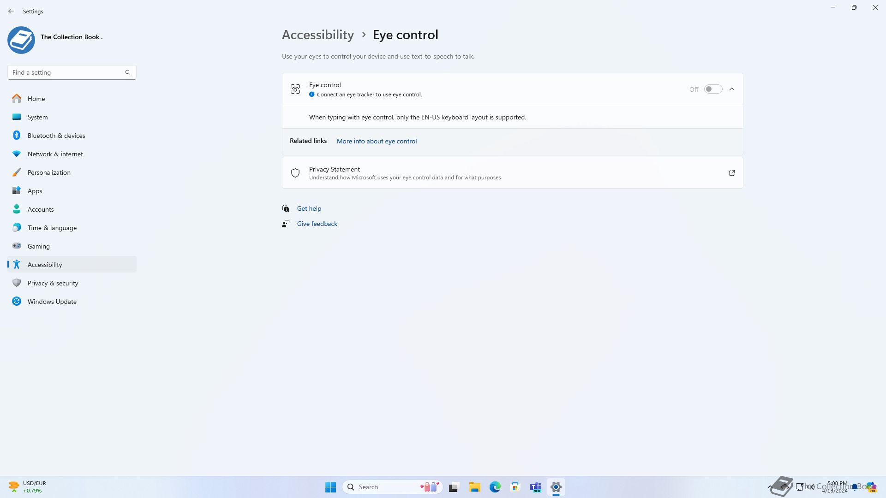Open Privacy & security settings

point(72,283)
